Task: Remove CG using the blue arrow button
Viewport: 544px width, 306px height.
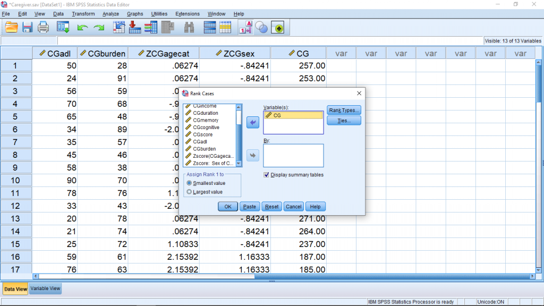Action: [253, 123]
